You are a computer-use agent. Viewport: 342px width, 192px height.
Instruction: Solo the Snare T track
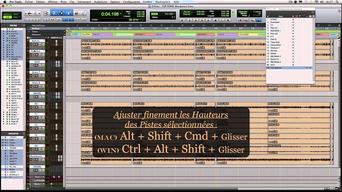click(x=34, y=76)
